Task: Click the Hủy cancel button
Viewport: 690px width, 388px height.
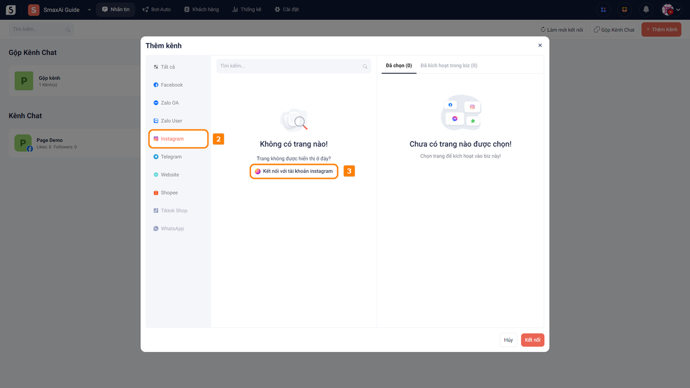Action: [x=508, y=340]
